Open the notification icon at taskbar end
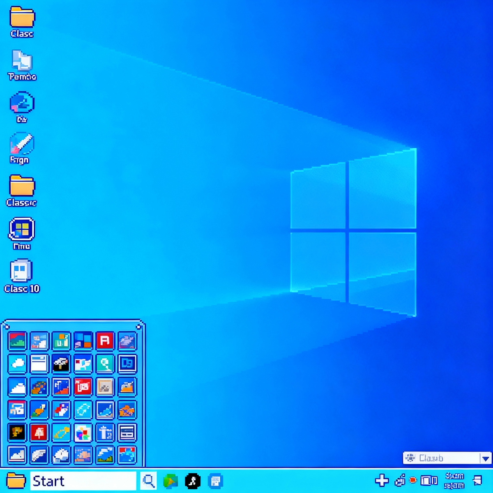This screenshot has height=493, width=493. (x=477, y=480)
